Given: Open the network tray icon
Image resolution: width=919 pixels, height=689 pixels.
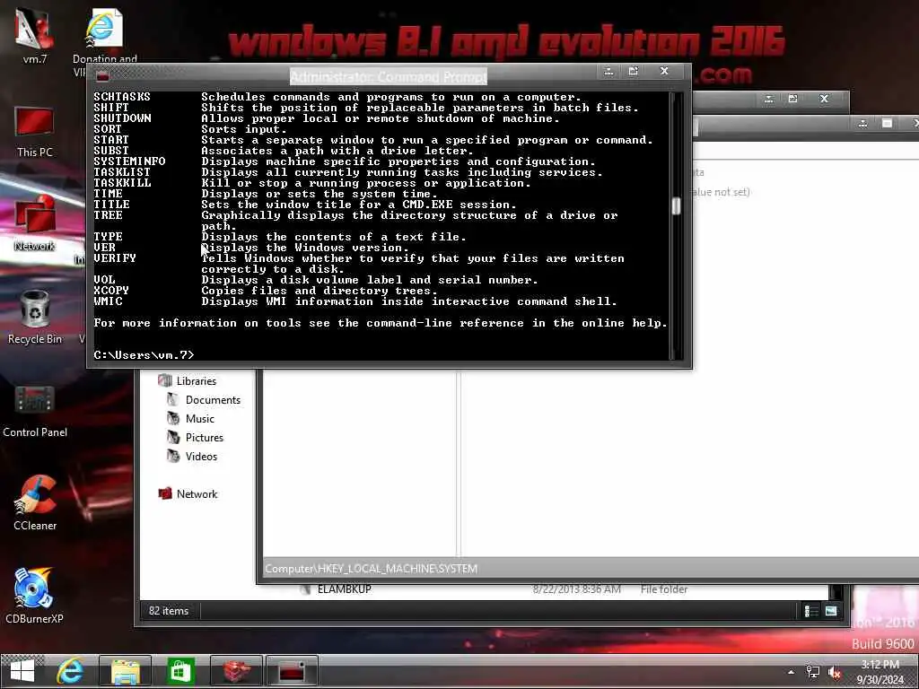Looking at the screenshot, I should 812,672.
